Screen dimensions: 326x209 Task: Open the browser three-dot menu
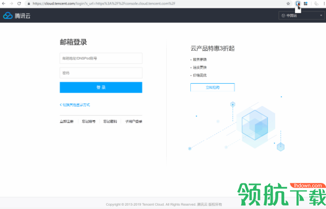(324, 3)
